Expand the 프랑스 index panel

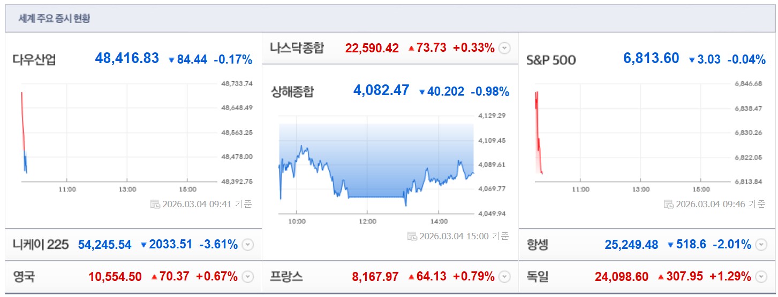tap(504, 277)
